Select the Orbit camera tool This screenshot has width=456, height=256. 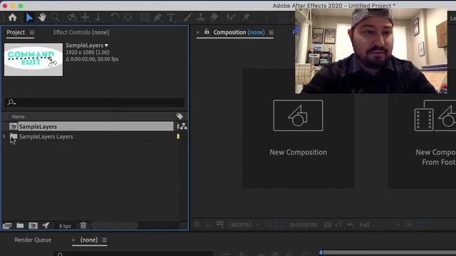[x=72, y=18]
